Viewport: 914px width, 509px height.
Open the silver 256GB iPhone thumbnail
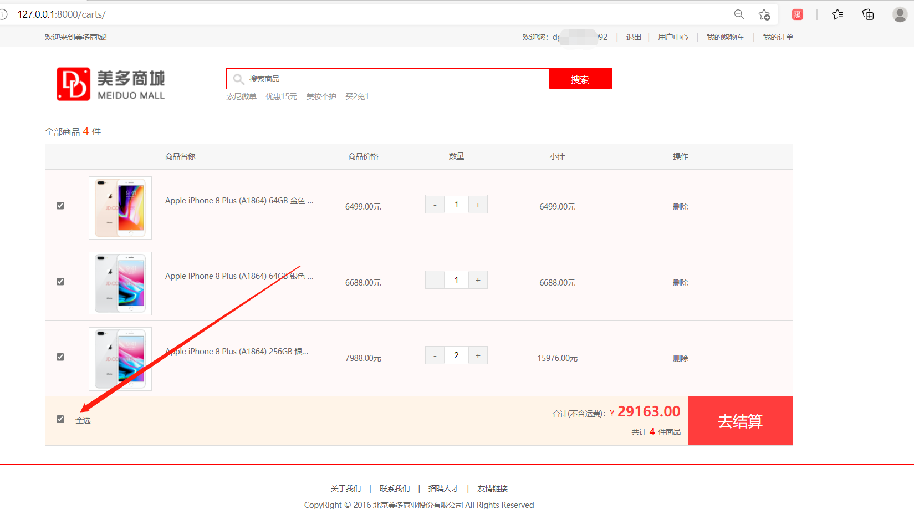click(120, 359)
